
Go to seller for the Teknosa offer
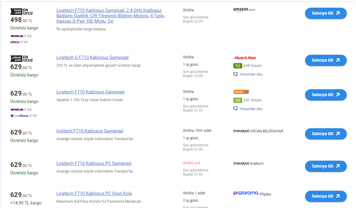click(326, 95)
